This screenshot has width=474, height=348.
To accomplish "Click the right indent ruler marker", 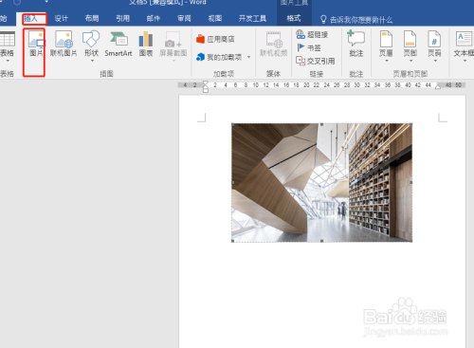I will [438, 86].
